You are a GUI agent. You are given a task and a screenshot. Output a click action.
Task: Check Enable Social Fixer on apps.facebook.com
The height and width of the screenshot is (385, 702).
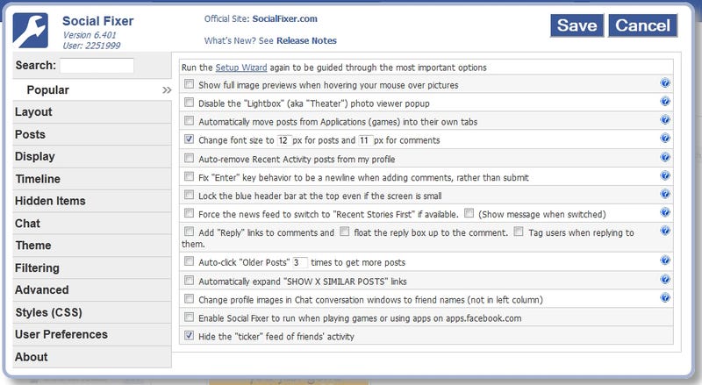tap(190, 317)
